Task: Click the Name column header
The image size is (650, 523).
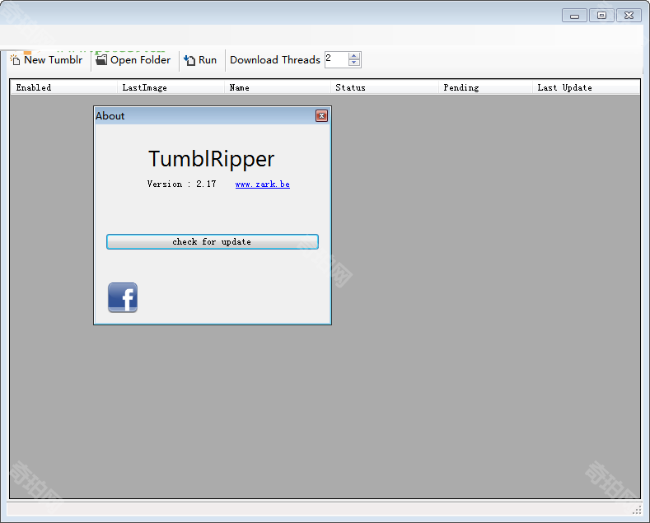Action: [278, 87]
